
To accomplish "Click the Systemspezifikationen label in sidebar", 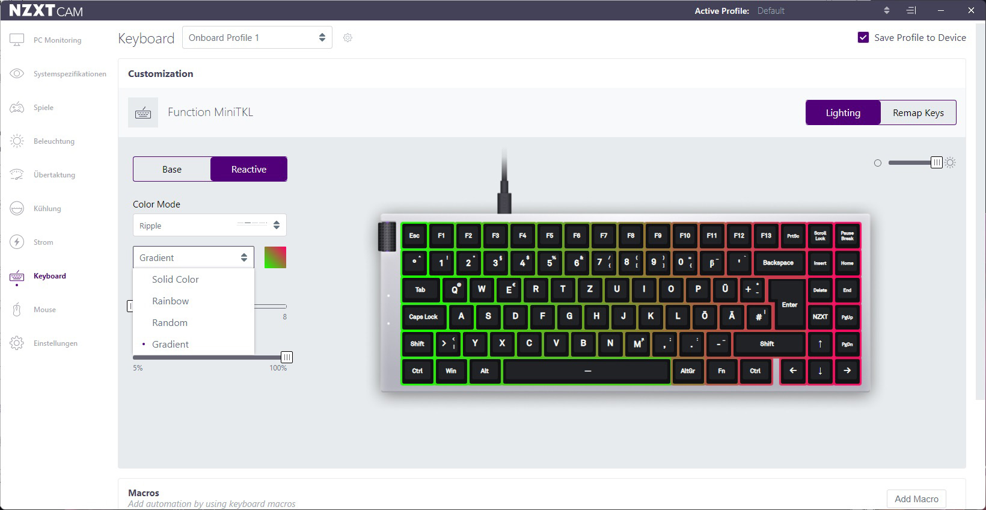I will pyautogui.click(x=70, y=73).
